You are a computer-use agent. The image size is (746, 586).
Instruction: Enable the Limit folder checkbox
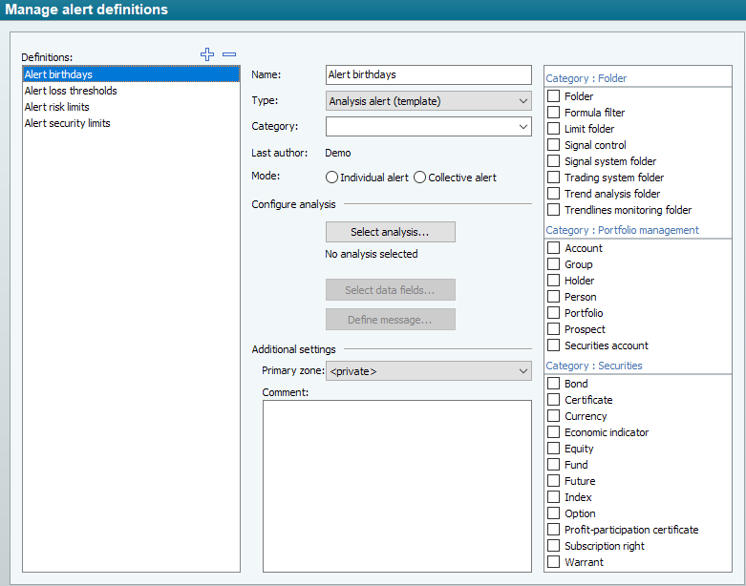[553, 129]
